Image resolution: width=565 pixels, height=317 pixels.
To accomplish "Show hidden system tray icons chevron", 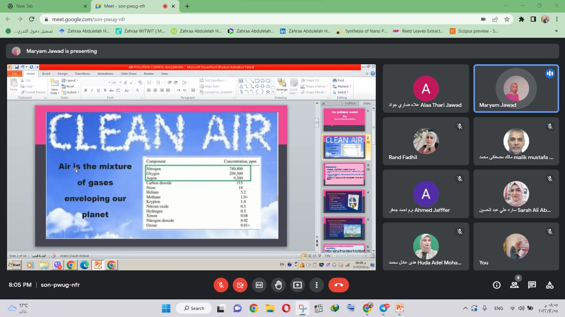I will click(x=465, y=308).
